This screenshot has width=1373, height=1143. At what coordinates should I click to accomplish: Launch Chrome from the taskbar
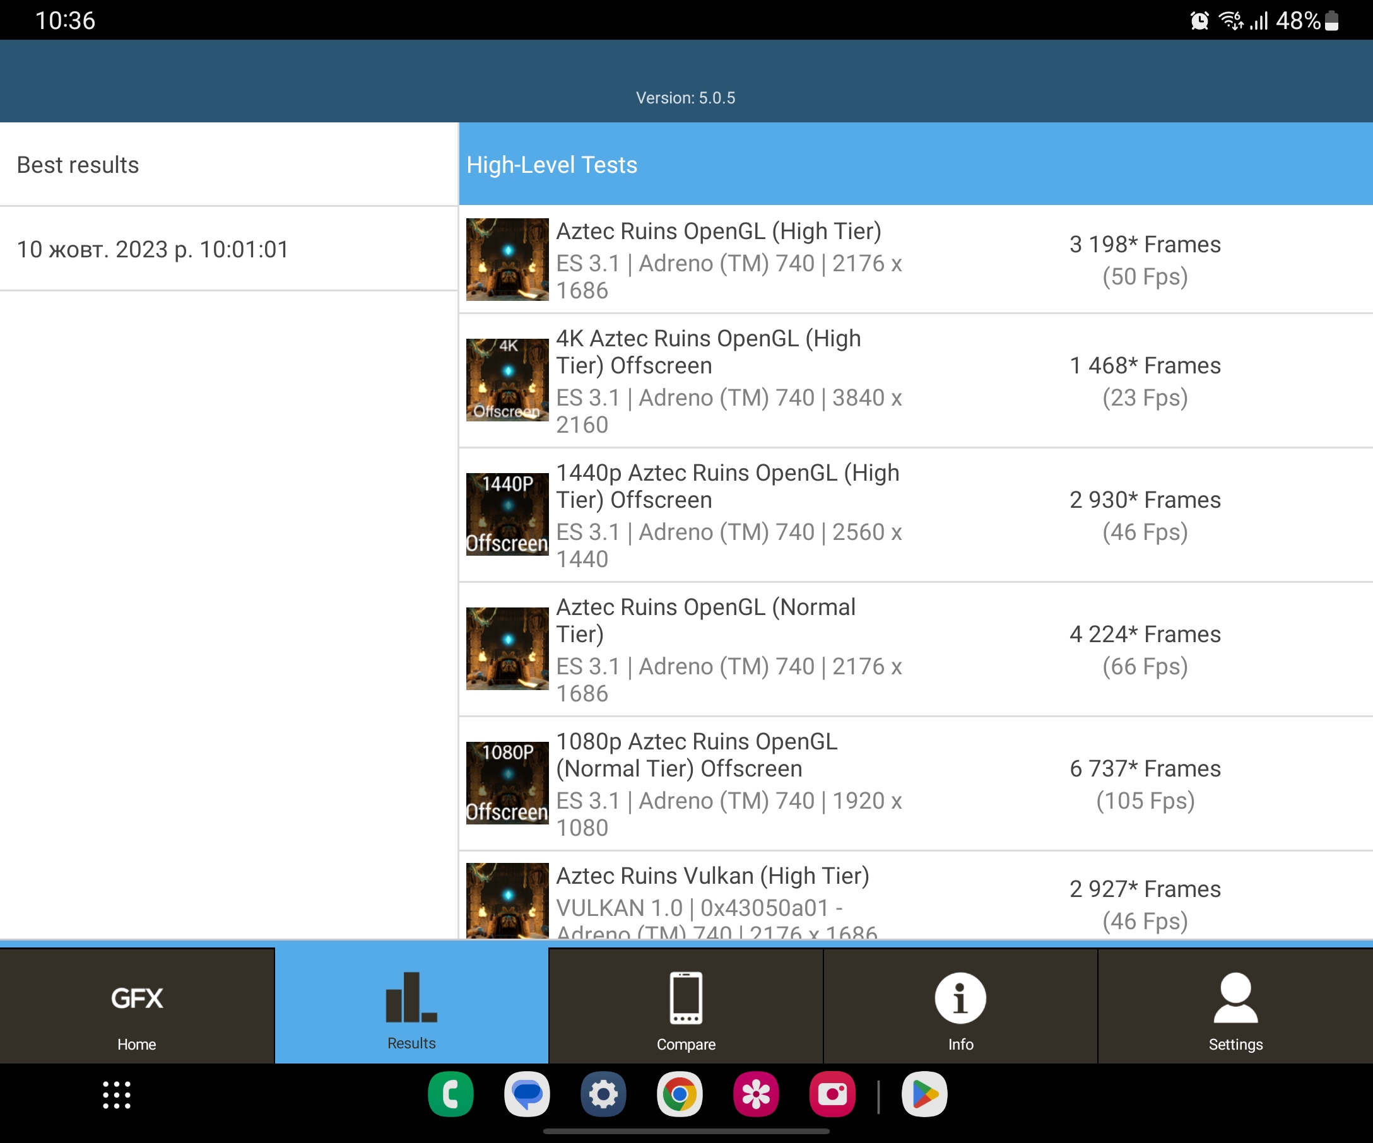coord(680,1094)
